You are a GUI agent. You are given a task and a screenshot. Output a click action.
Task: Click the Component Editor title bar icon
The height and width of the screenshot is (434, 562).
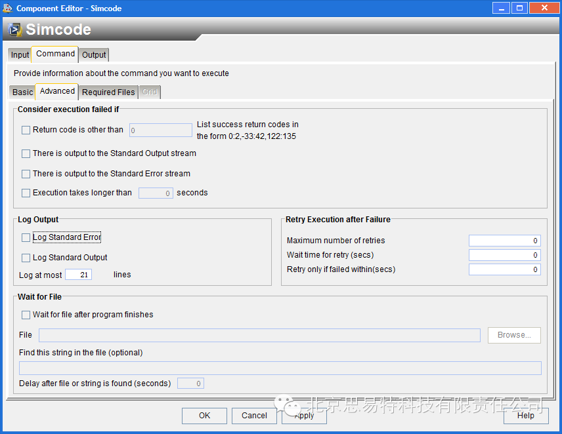(x=7, y=8)
